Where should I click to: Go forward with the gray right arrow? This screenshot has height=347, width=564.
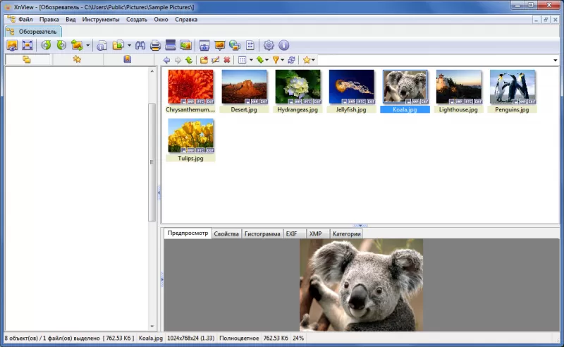[x=178, y=60]
